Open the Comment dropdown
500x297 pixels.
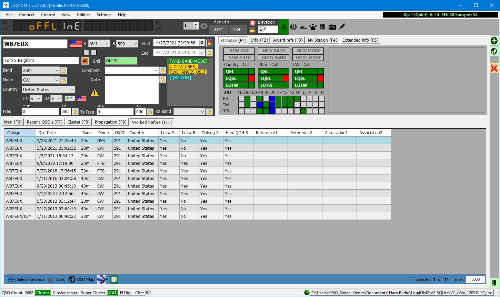click(x=132, y=70)
